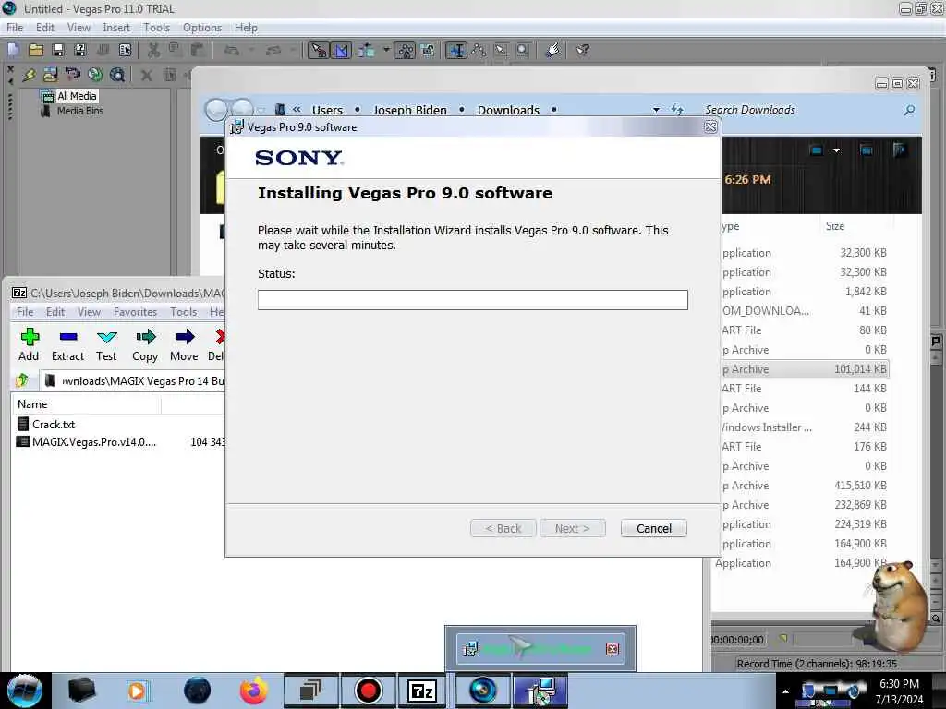
Task: Select the Envelope Edit tool icon
Action: pos(479,50)
